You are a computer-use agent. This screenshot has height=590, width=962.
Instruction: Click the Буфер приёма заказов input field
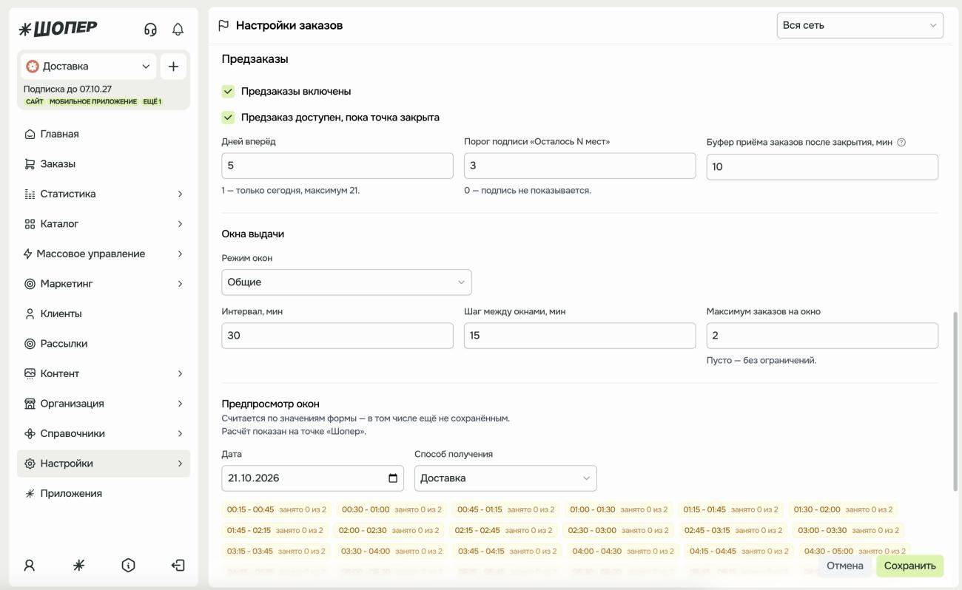coord(822,167)
